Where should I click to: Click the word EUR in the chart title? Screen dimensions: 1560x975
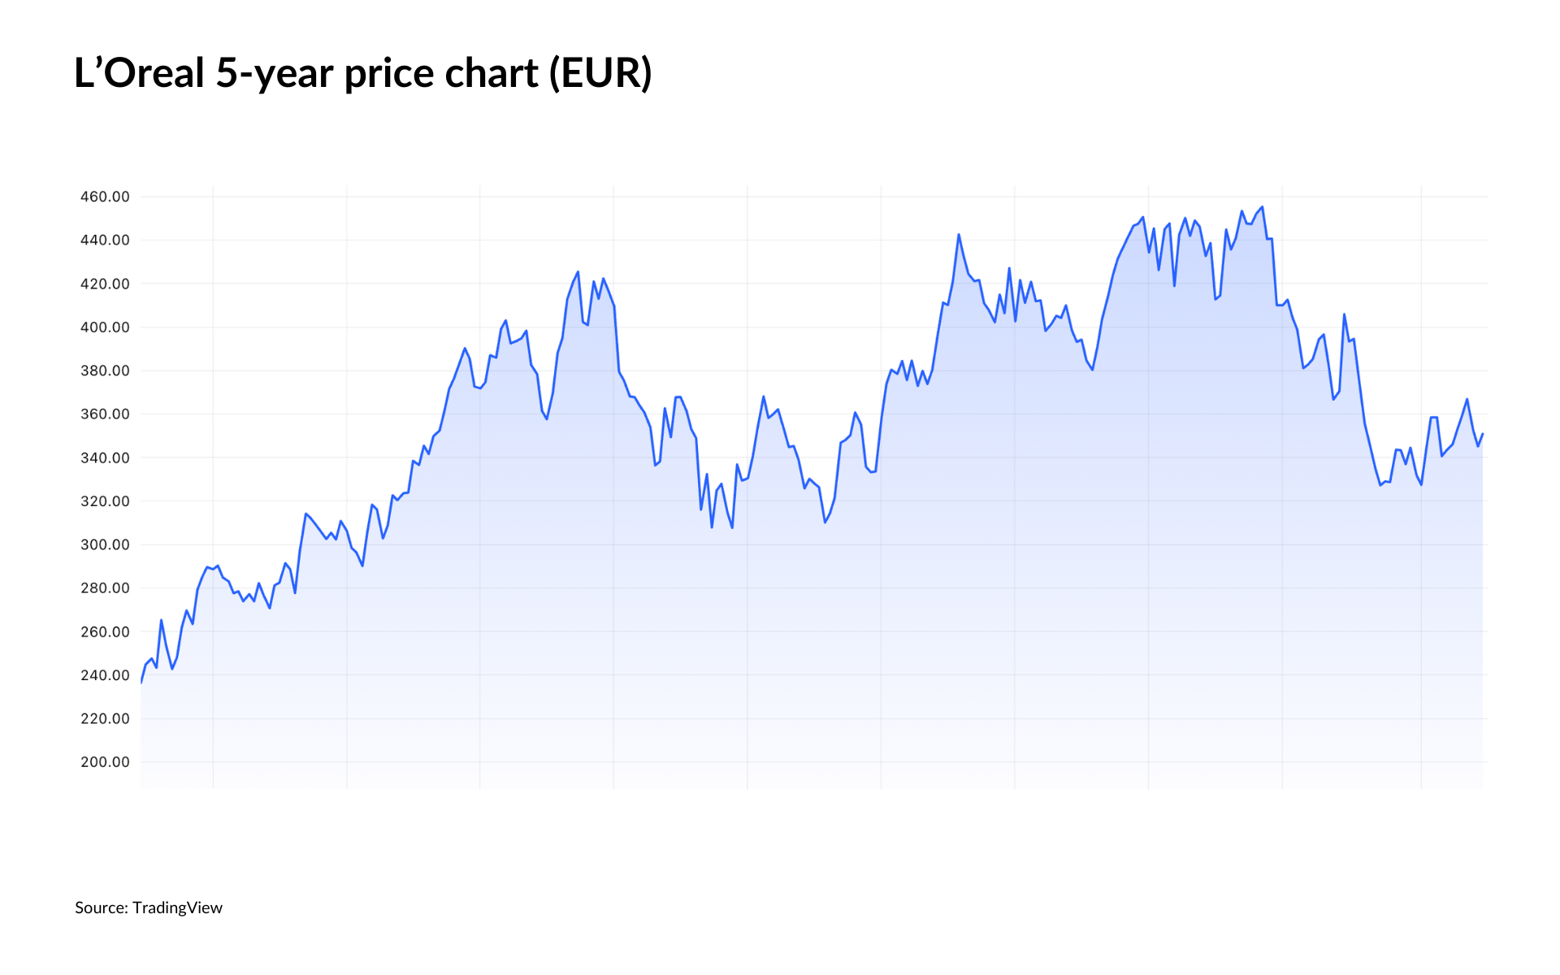600,73
